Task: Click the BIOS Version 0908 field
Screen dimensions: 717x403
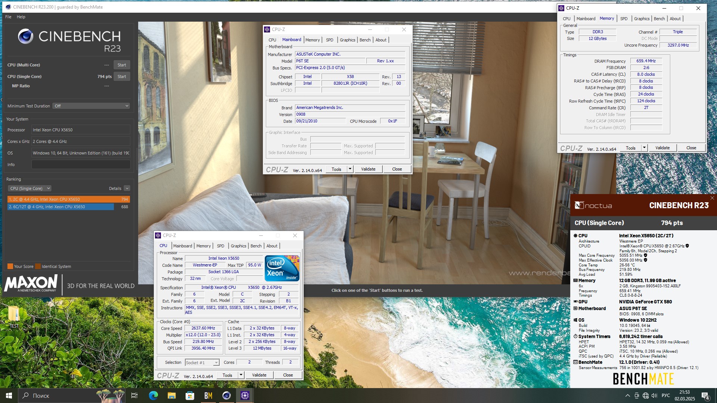Action: [x=350, y=115]
